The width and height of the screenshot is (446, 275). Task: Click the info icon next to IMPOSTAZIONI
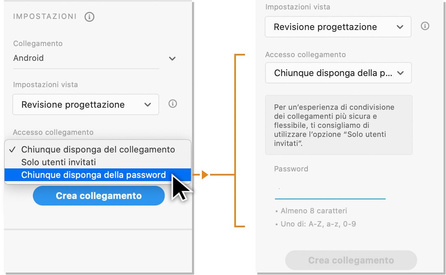tap(89, 16)
